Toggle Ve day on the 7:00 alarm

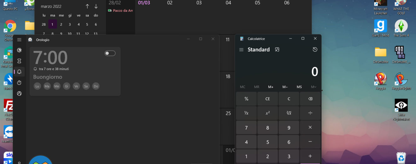click(76, 86)
